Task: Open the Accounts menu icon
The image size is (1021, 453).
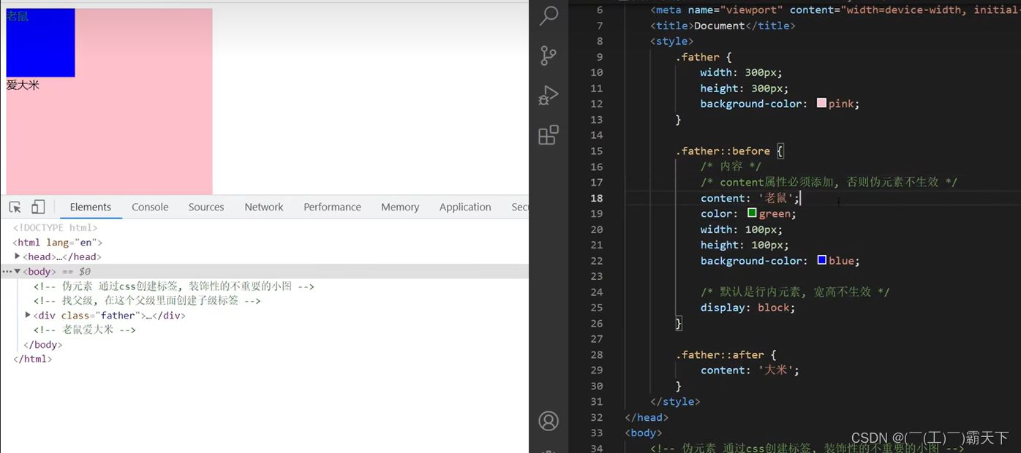Action: (x=549, y=421)
